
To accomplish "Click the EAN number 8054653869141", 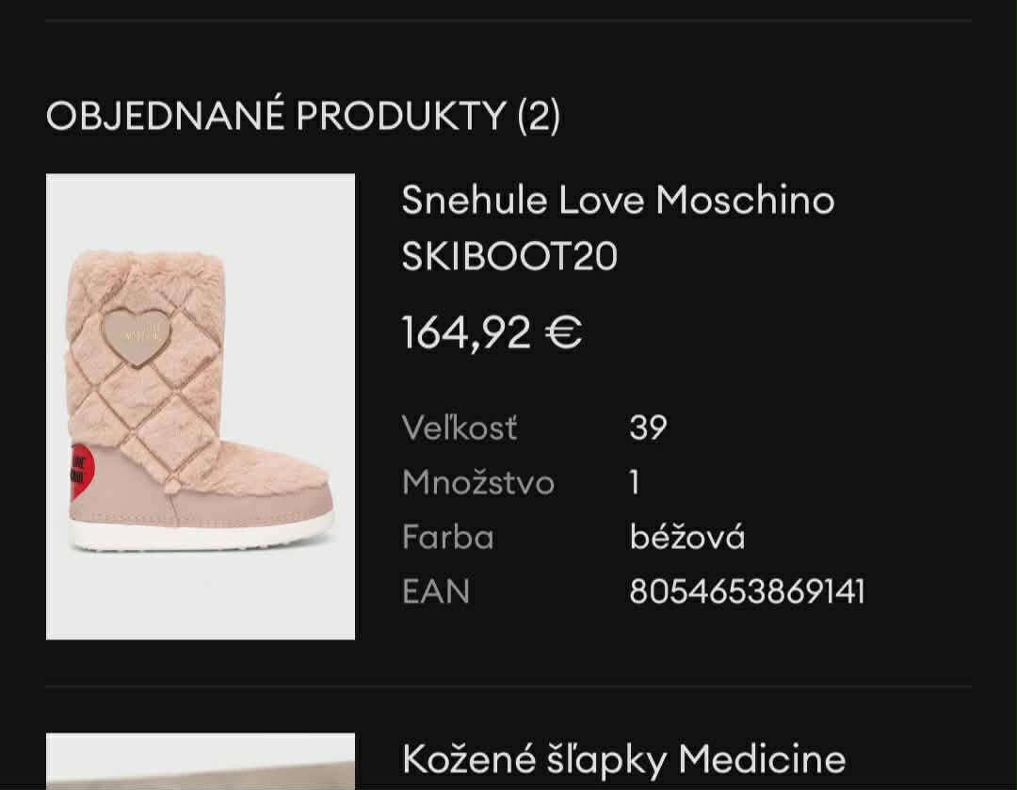I will 747,591.
